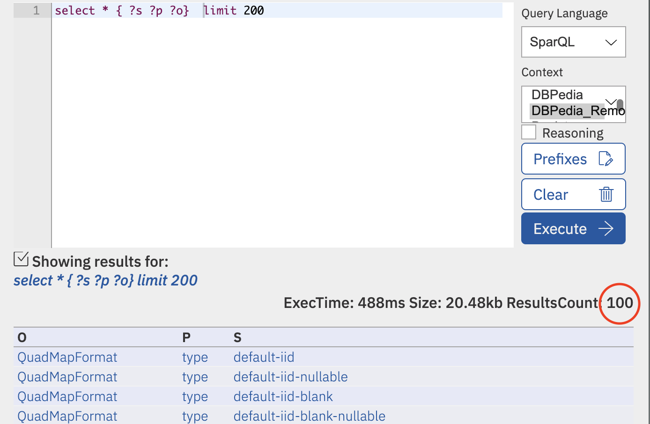Execute the current SPARQL query
Viewport: 650px width, 424px height.
click(573, 228)
